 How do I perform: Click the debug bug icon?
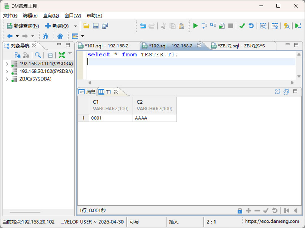[46, 36]
